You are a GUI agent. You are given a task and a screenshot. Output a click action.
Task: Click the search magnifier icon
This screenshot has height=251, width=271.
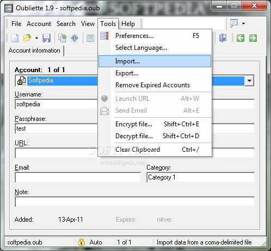(x=234, y=23)
